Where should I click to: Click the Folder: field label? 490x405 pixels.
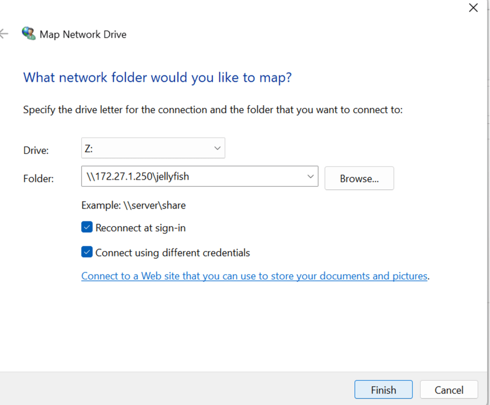point(38,179)
